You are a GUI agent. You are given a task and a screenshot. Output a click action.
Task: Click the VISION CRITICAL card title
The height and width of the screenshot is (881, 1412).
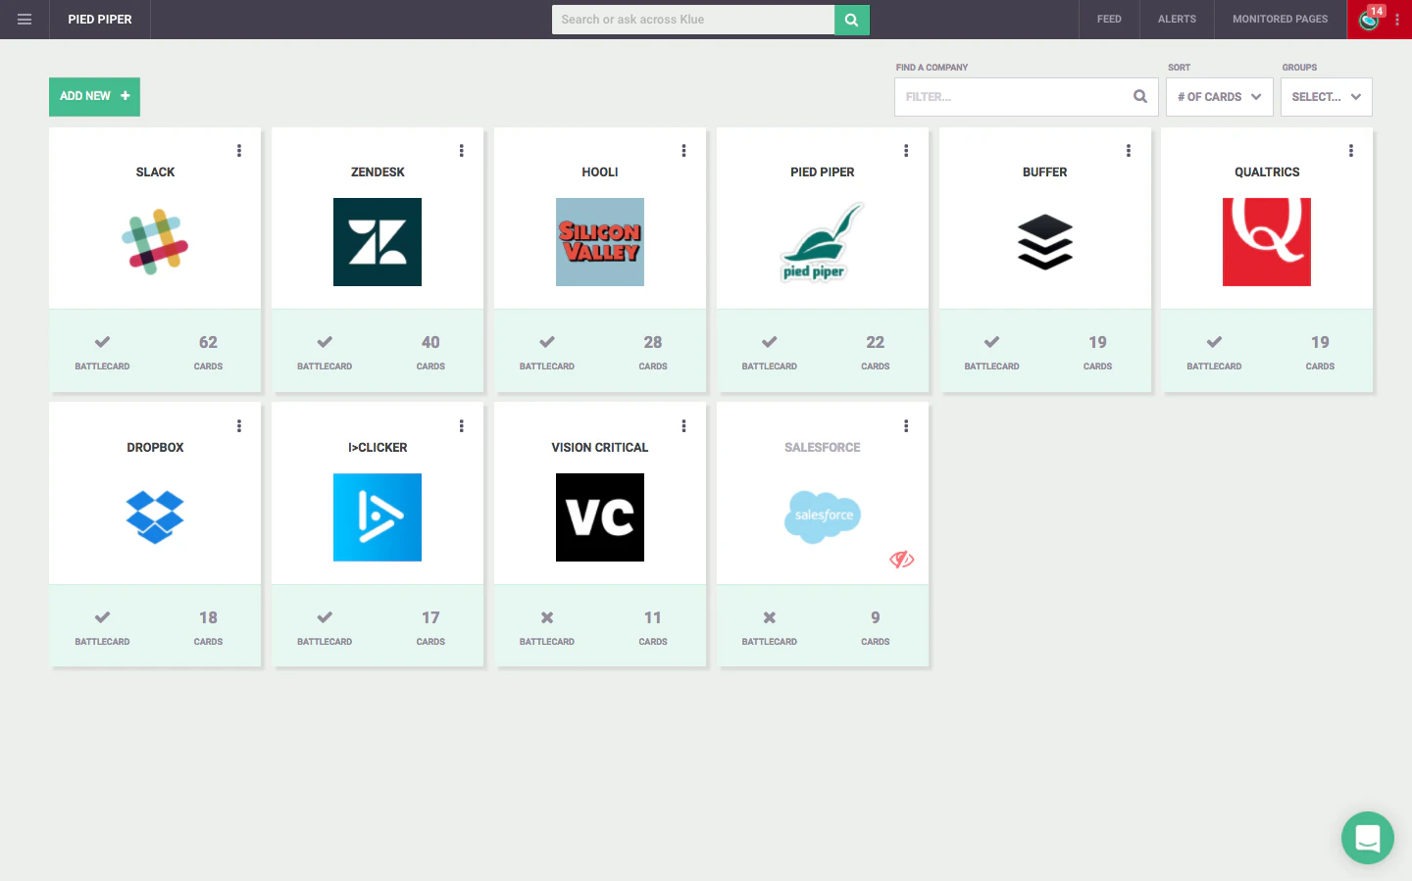click(x=600, y=447)
